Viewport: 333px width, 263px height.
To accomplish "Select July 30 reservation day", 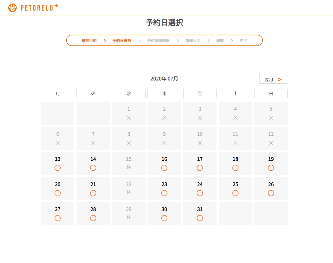I will 164,214.
